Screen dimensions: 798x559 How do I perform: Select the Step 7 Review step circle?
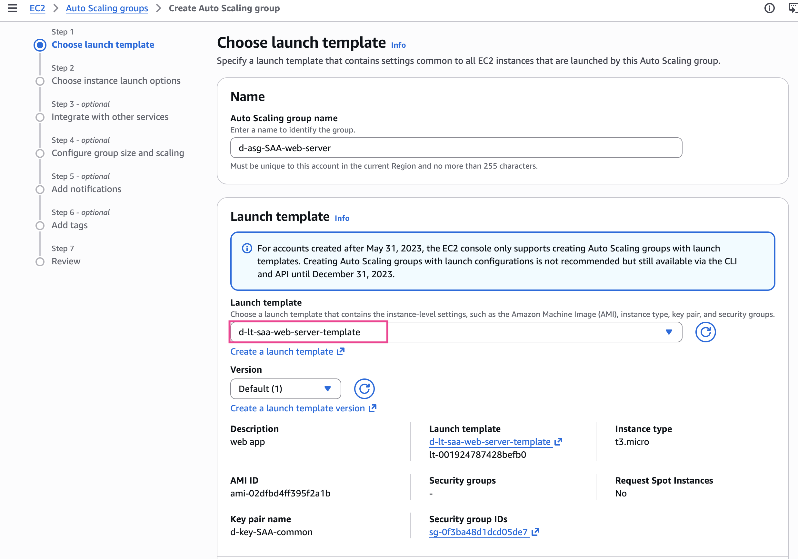40,261
